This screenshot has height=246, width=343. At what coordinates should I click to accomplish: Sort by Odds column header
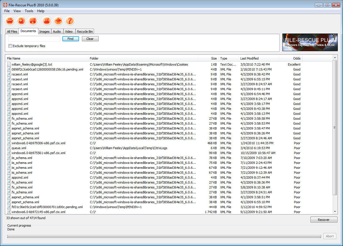click(291, 58)
